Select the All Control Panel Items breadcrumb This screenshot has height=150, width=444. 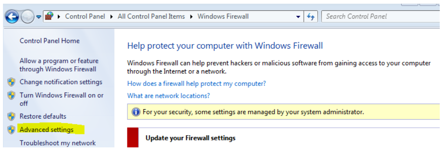(x=151, y=16)
